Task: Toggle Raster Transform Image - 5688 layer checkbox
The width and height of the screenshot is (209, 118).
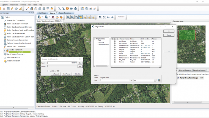Action: pos(178,78)
